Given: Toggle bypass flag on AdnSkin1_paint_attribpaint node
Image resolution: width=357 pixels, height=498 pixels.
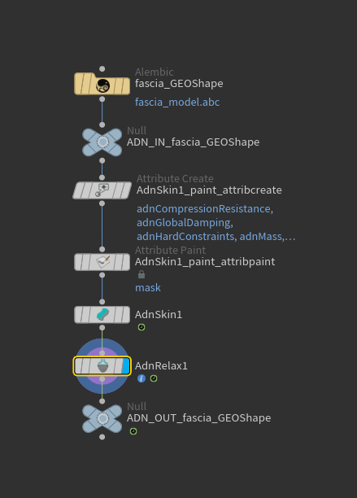Looking at the screenshot, I should coord(78,262).
